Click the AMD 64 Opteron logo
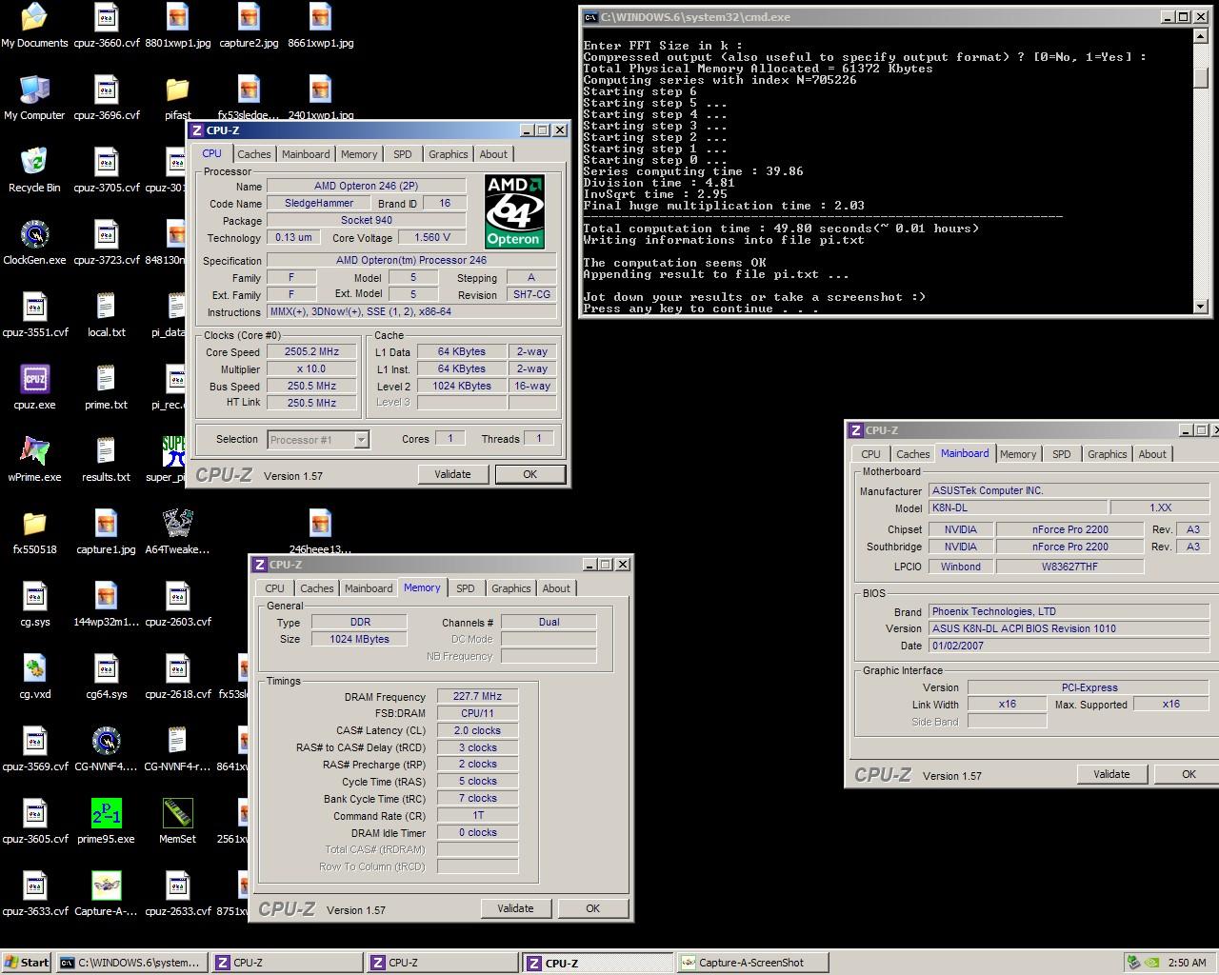This screenshot has width=1219, height=975. pos(514,211)
